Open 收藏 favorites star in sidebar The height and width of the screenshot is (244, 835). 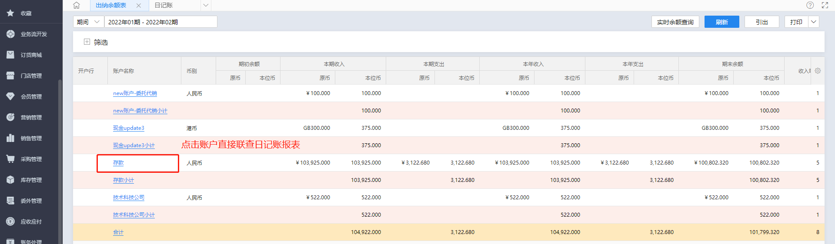tap(11, 13)
